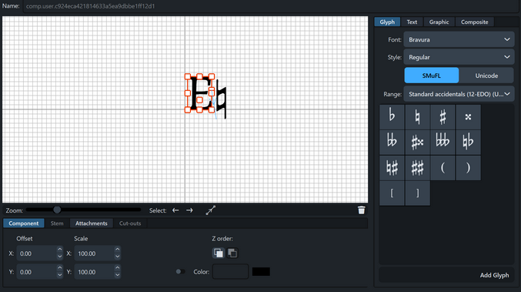Insert the natural sharp glyph

[x=392, y=168]
